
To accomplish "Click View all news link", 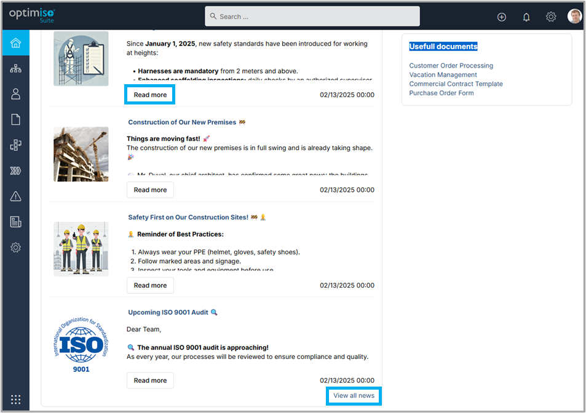I will pos(354,396).
